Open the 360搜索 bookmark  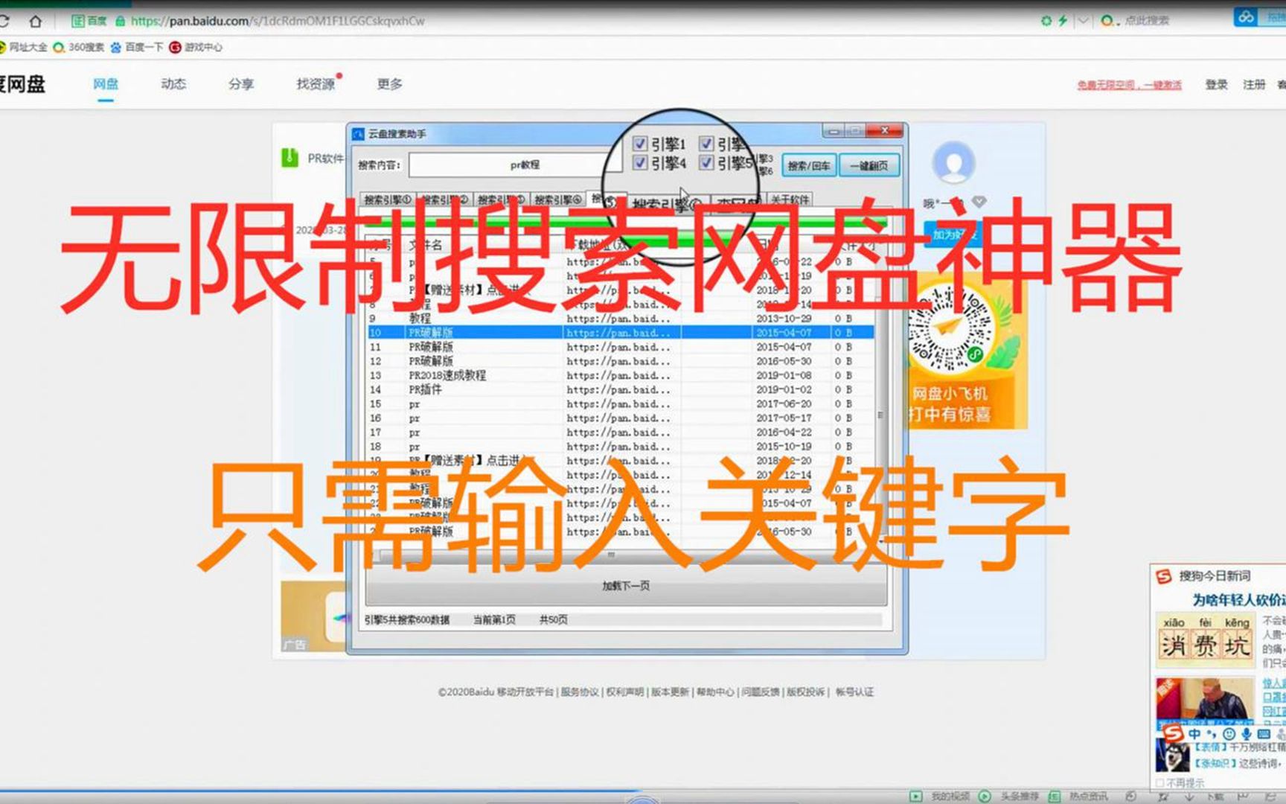click(80, 47)
